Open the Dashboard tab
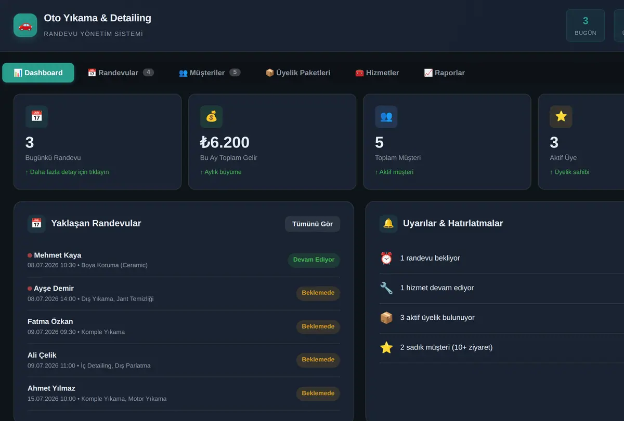Image resolution: width=624 pixels, height=421 pixels. point(38,73)
